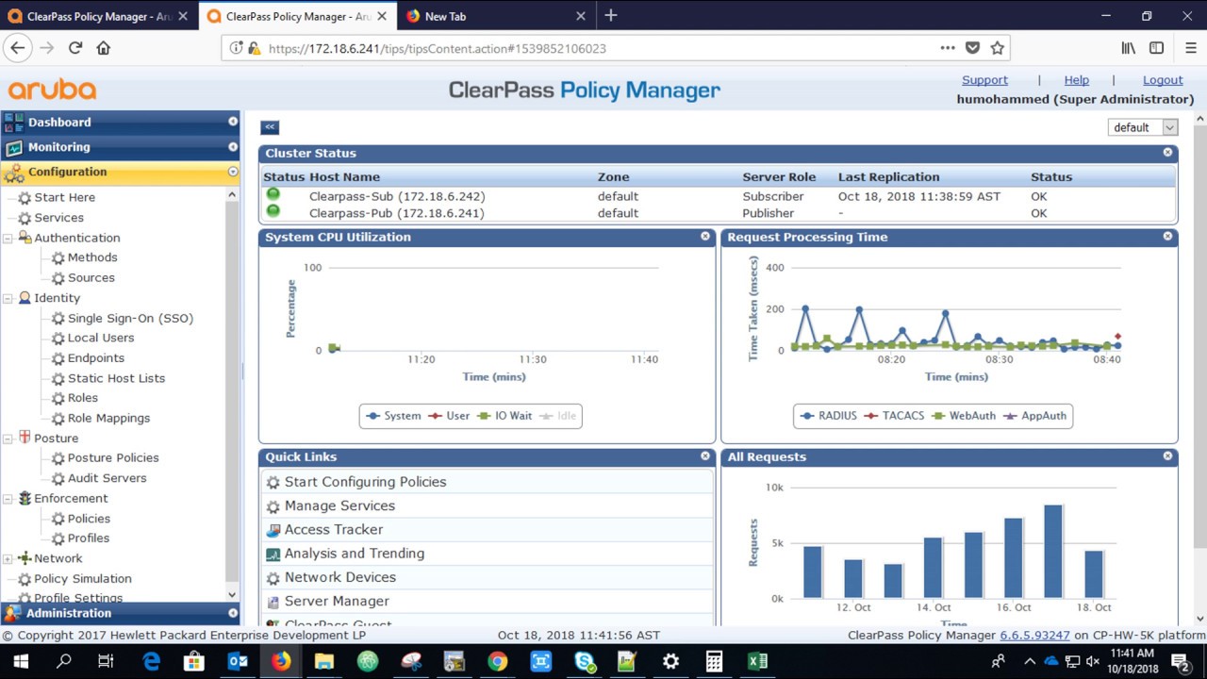Open Network Devices quick link

339,577
